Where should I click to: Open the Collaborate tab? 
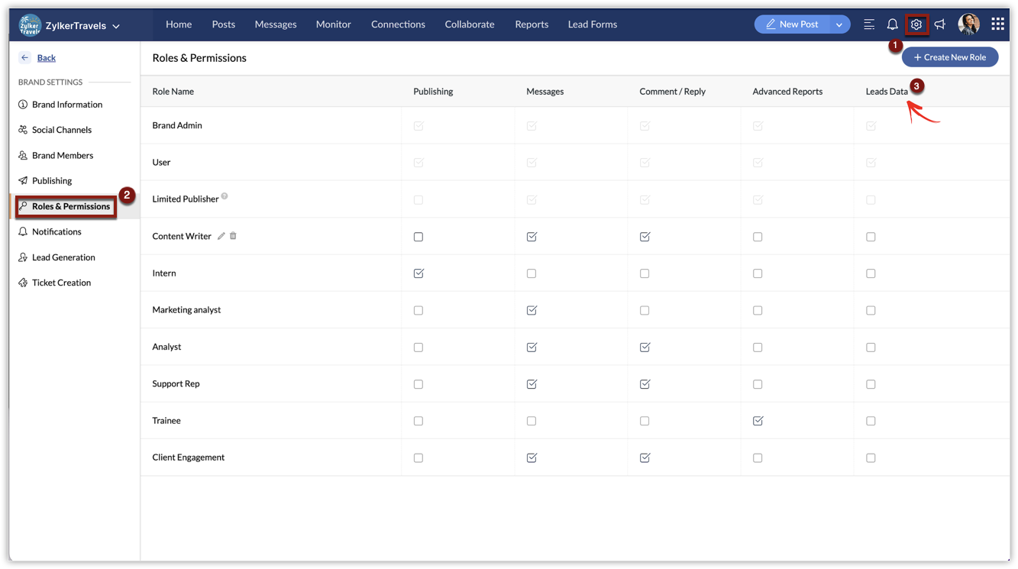click(x=470, y=24)
